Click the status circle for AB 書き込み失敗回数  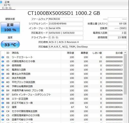(3, 74)
